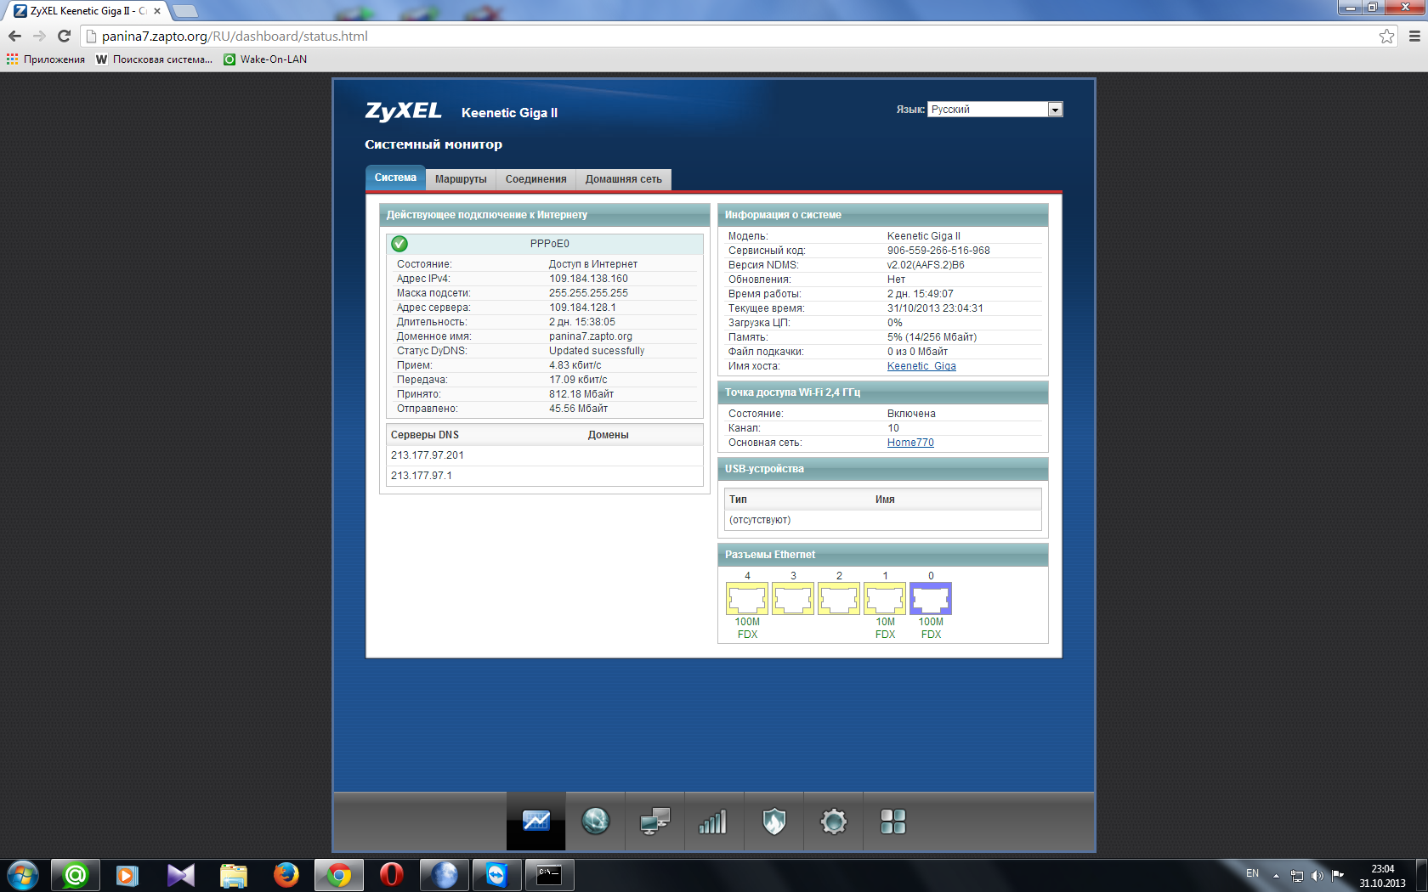
Task: Click the green PPPoE0 status checkmark
Action: 399,244
